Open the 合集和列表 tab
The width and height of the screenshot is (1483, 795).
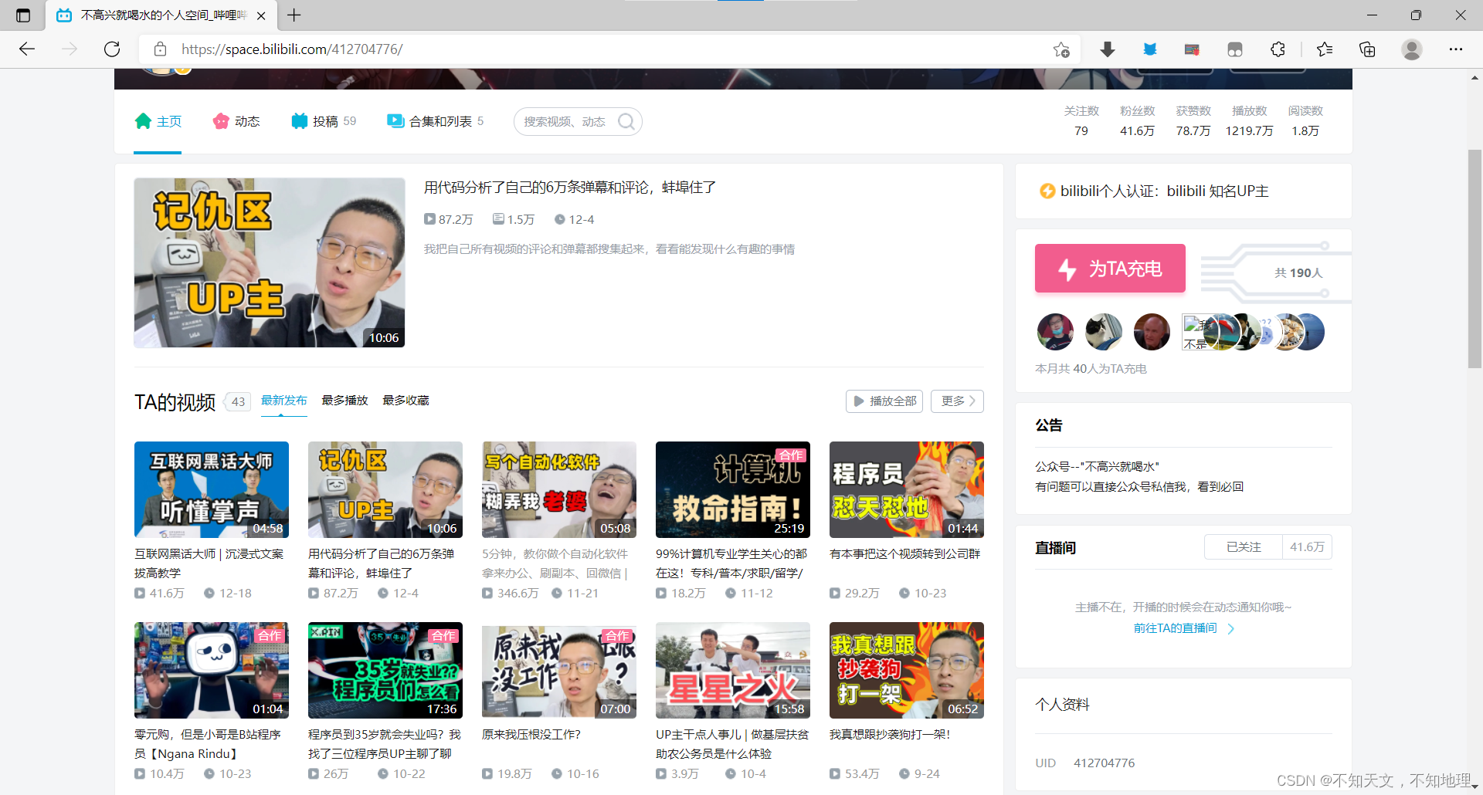[x=436, y=121]
